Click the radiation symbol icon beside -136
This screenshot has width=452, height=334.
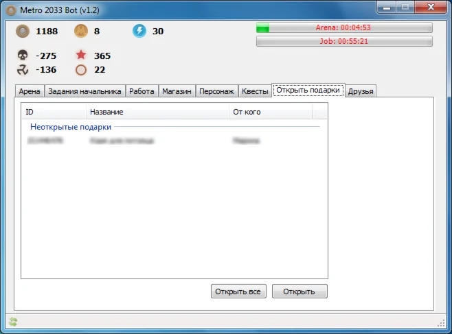[x=23, y=70]
